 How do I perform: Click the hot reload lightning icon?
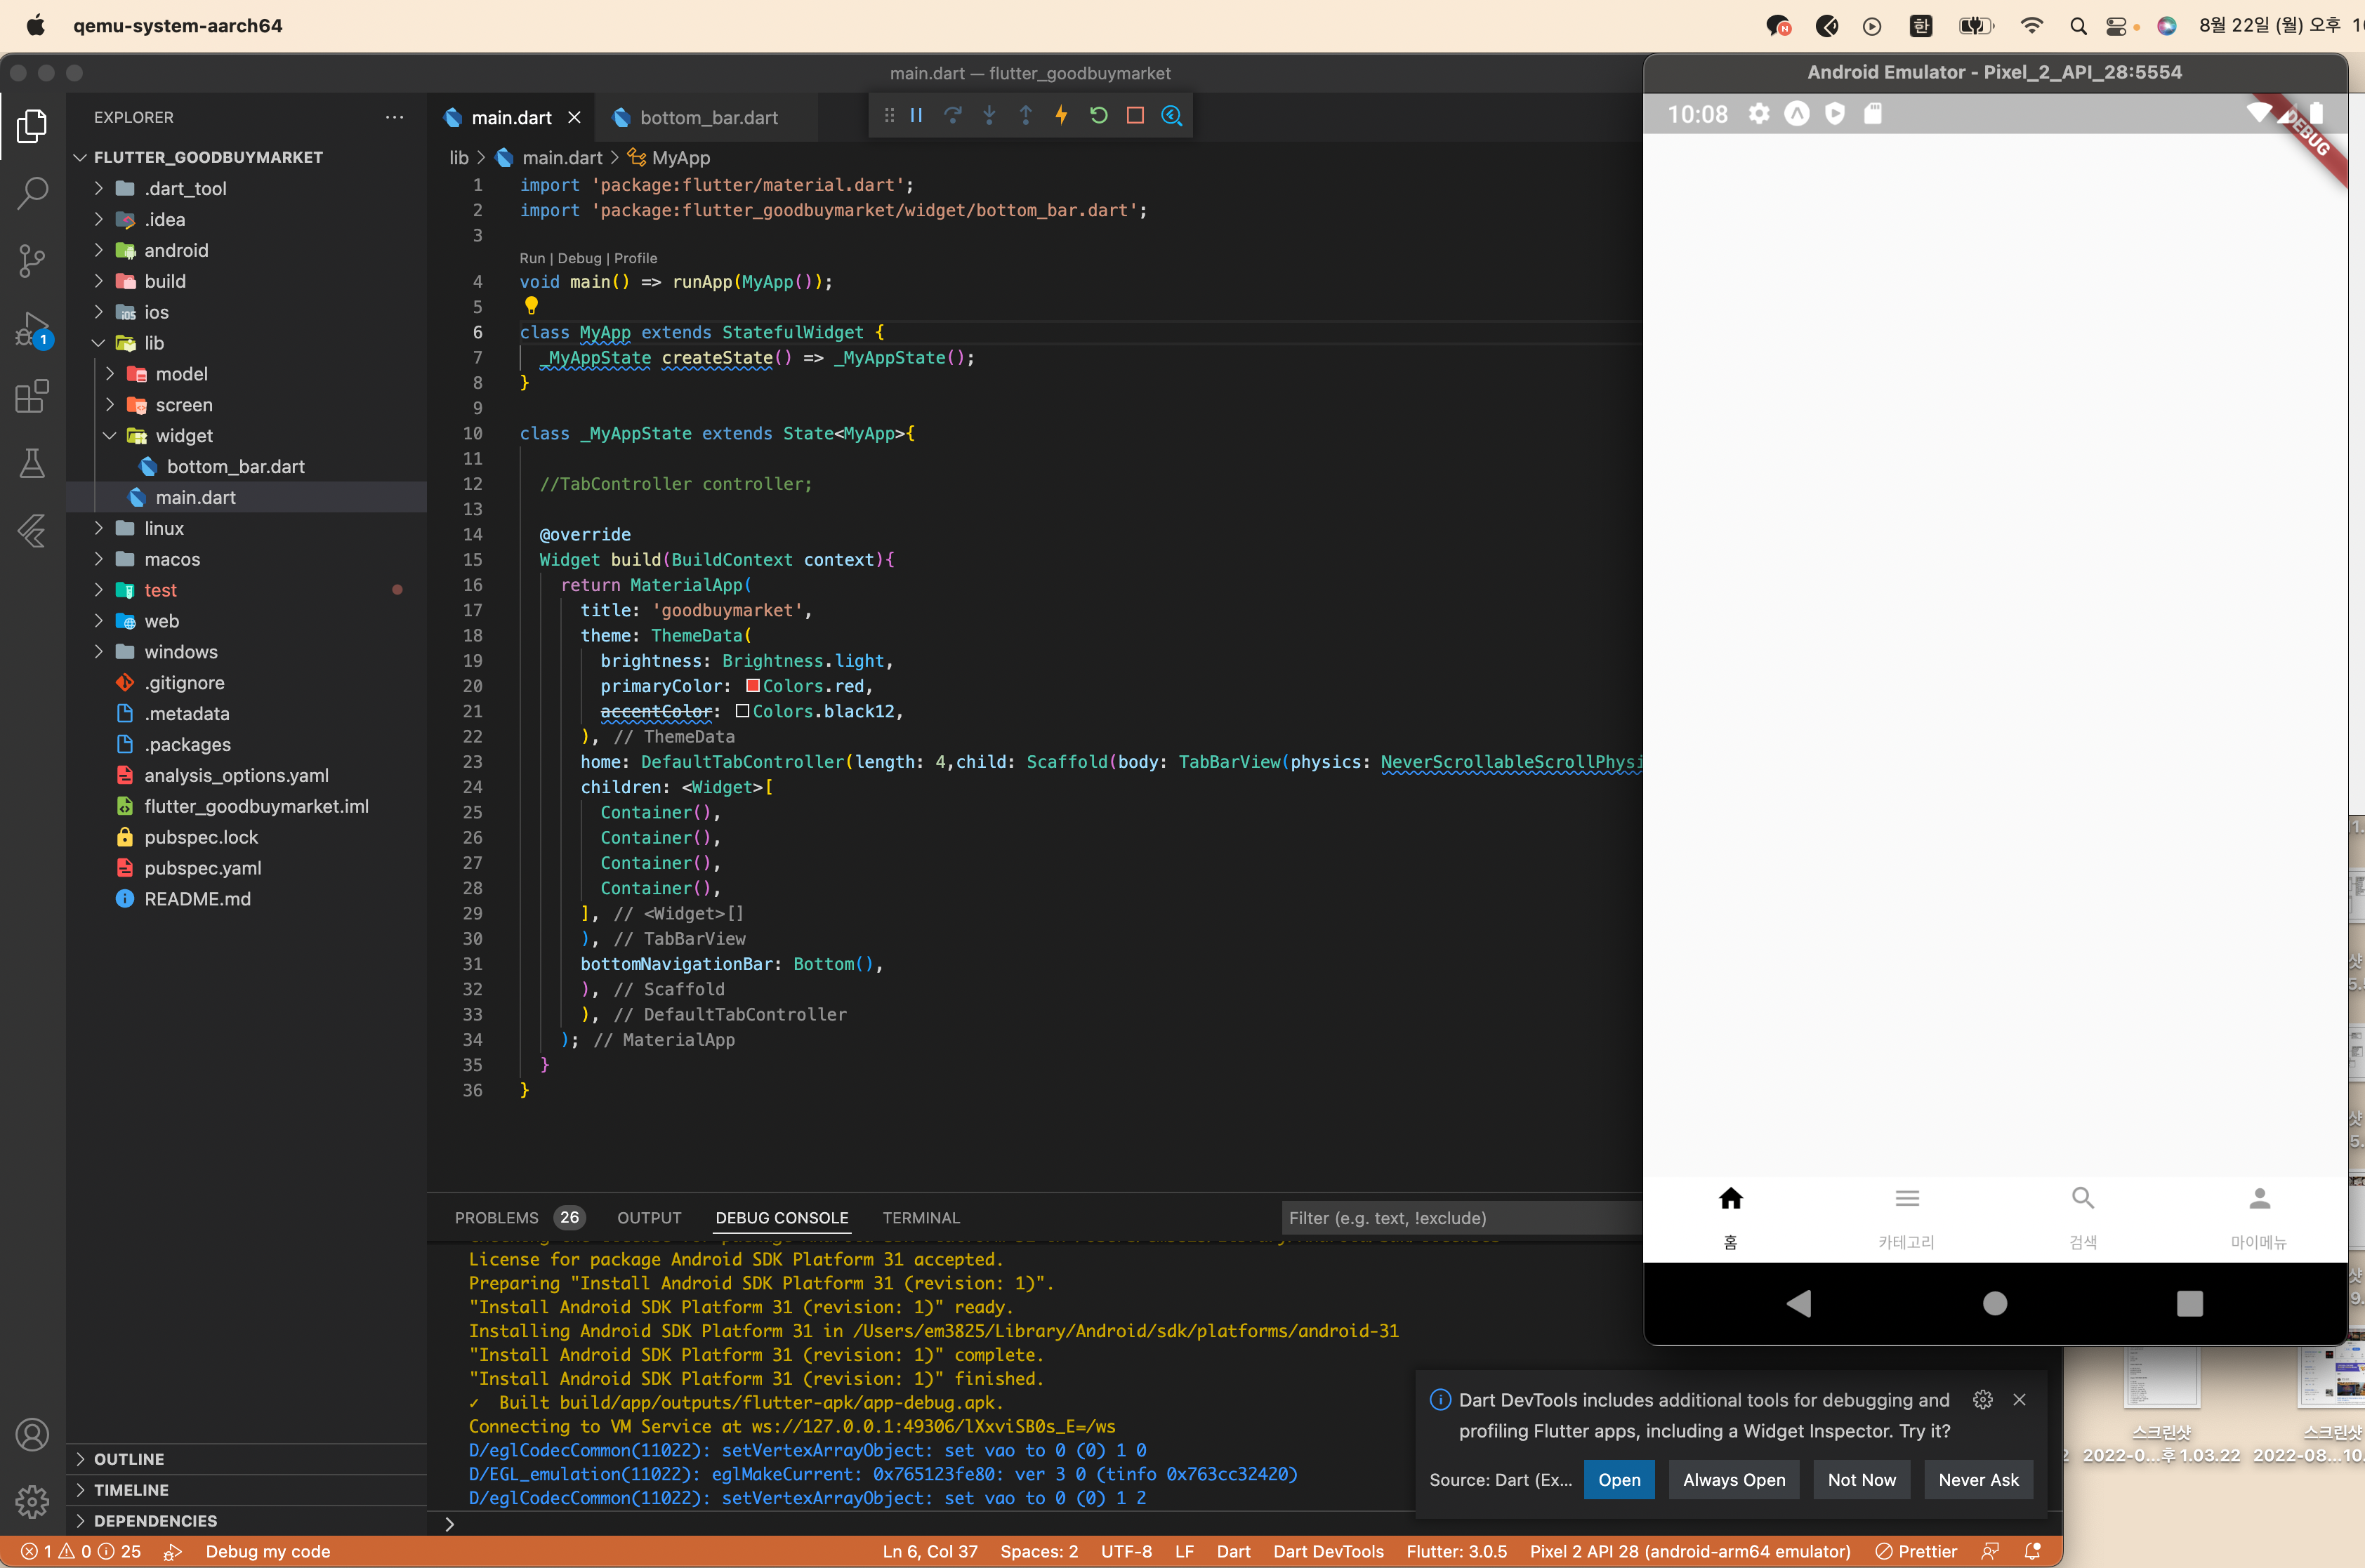(1062, 116)
